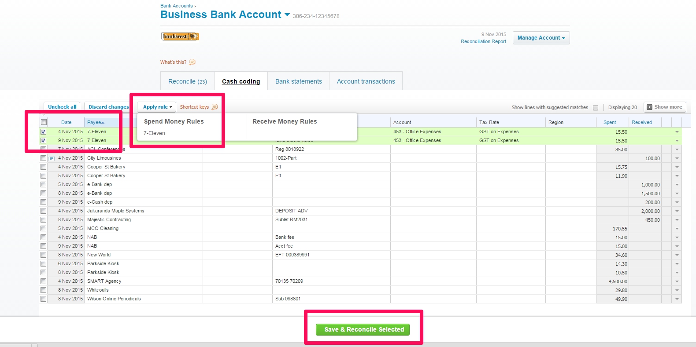Click the Payee column sort arrow
Image resolution: width=696 pixels, height=347 pixels.
pos(103,123)
